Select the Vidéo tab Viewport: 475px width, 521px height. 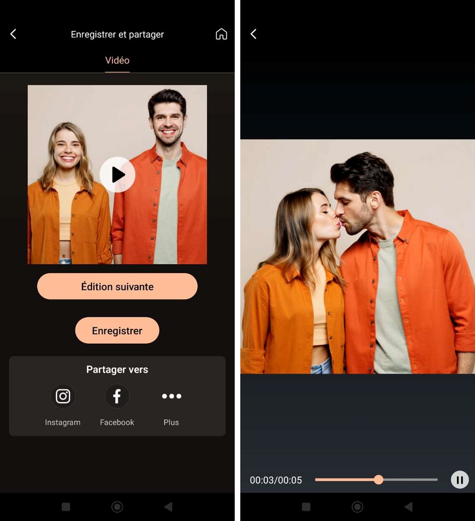point(117,60)
